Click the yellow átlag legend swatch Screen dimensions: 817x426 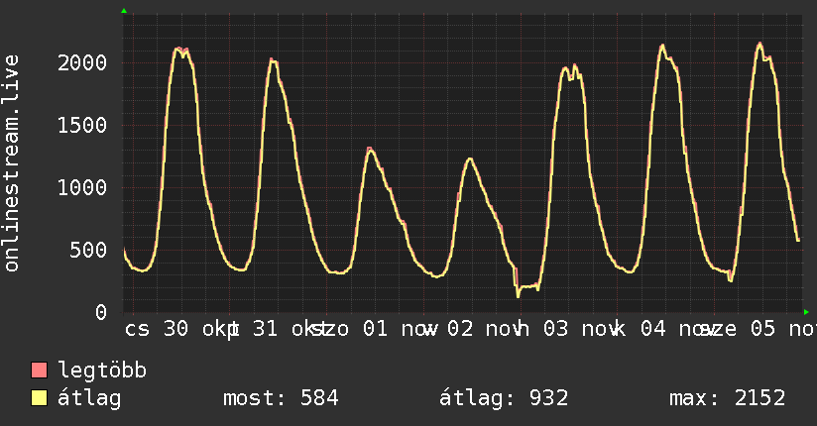39,398
